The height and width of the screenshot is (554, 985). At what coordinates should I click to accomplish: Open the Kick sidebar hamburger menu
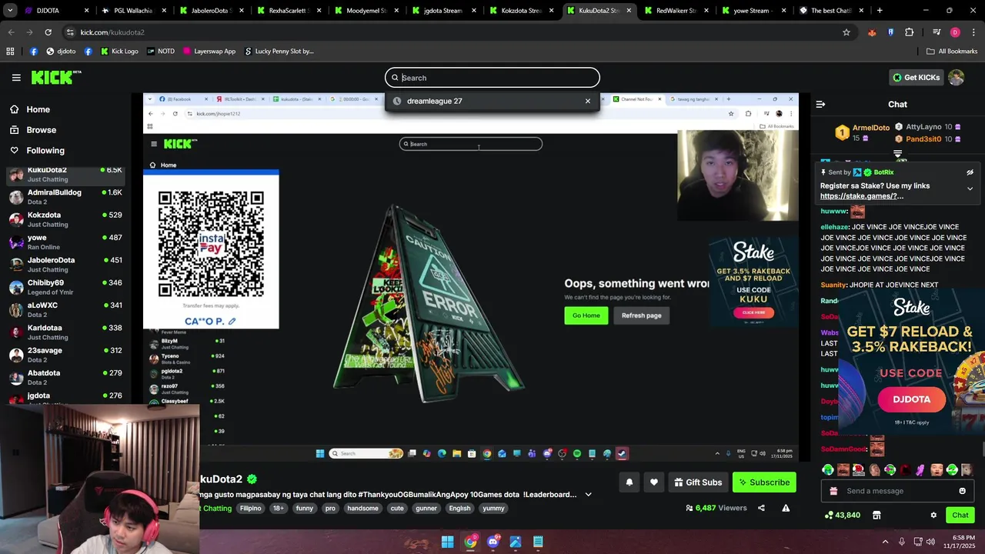click(16, 78)
